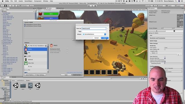Open the Color Space dropdown
185x104 pixels.
point(173,48)
